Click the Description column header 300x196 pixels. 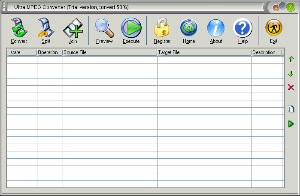point(267,52)
